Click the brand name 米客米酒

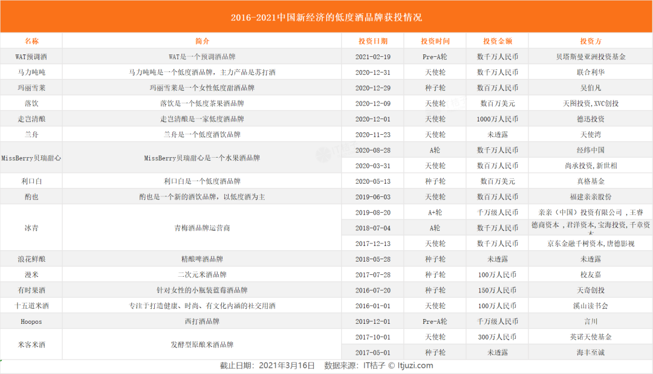click(31, 345)
